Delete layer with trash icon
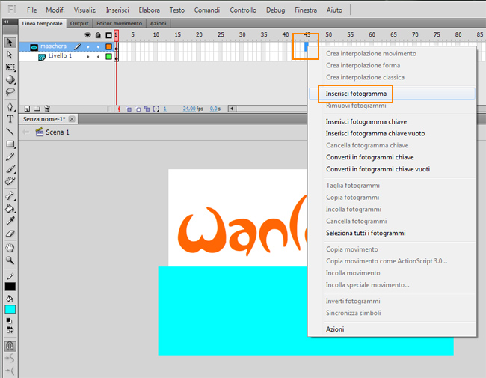The width and height of the screenshot is (486, 378). 47,109
